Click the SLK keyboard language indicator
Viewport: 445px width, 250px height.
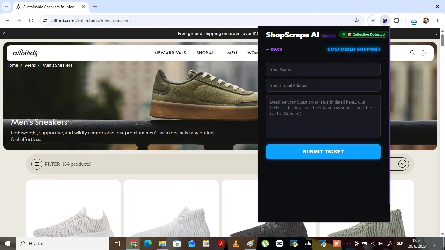400,243
